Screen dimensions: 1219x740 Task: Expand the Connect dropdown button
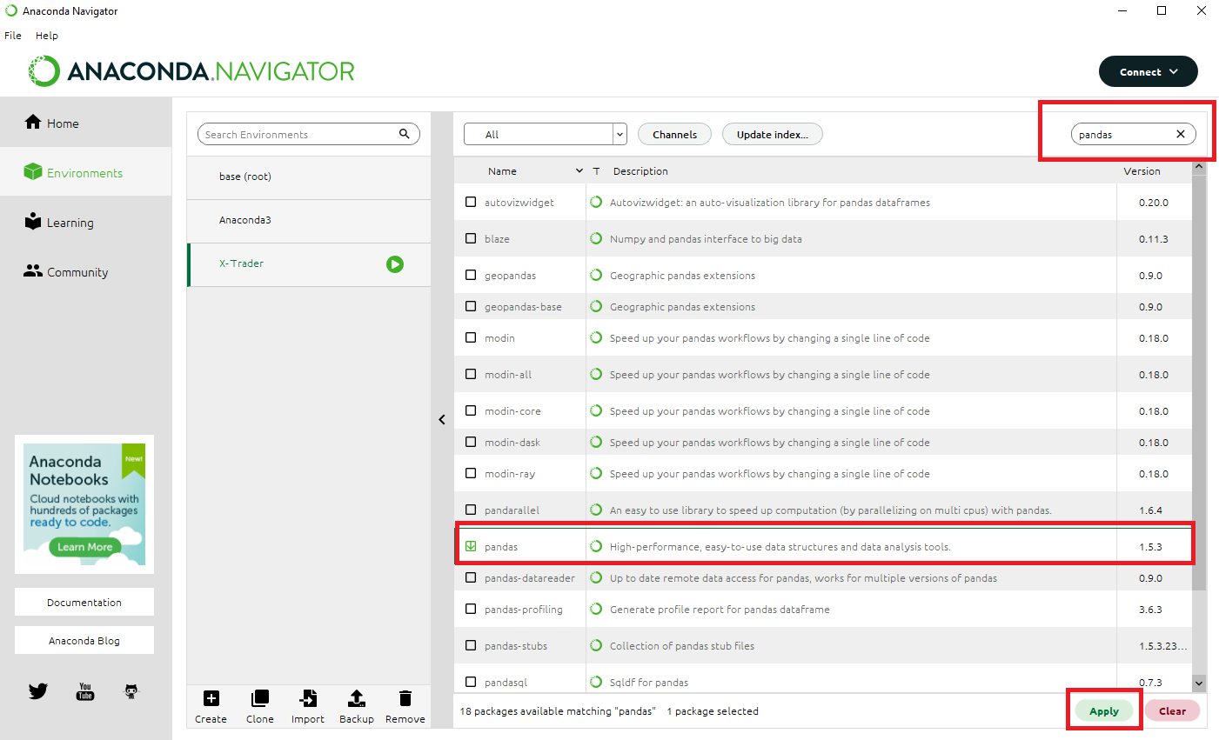1149,71
